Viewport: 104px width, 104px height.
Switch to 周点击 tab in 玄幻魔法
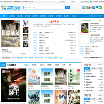27,65
